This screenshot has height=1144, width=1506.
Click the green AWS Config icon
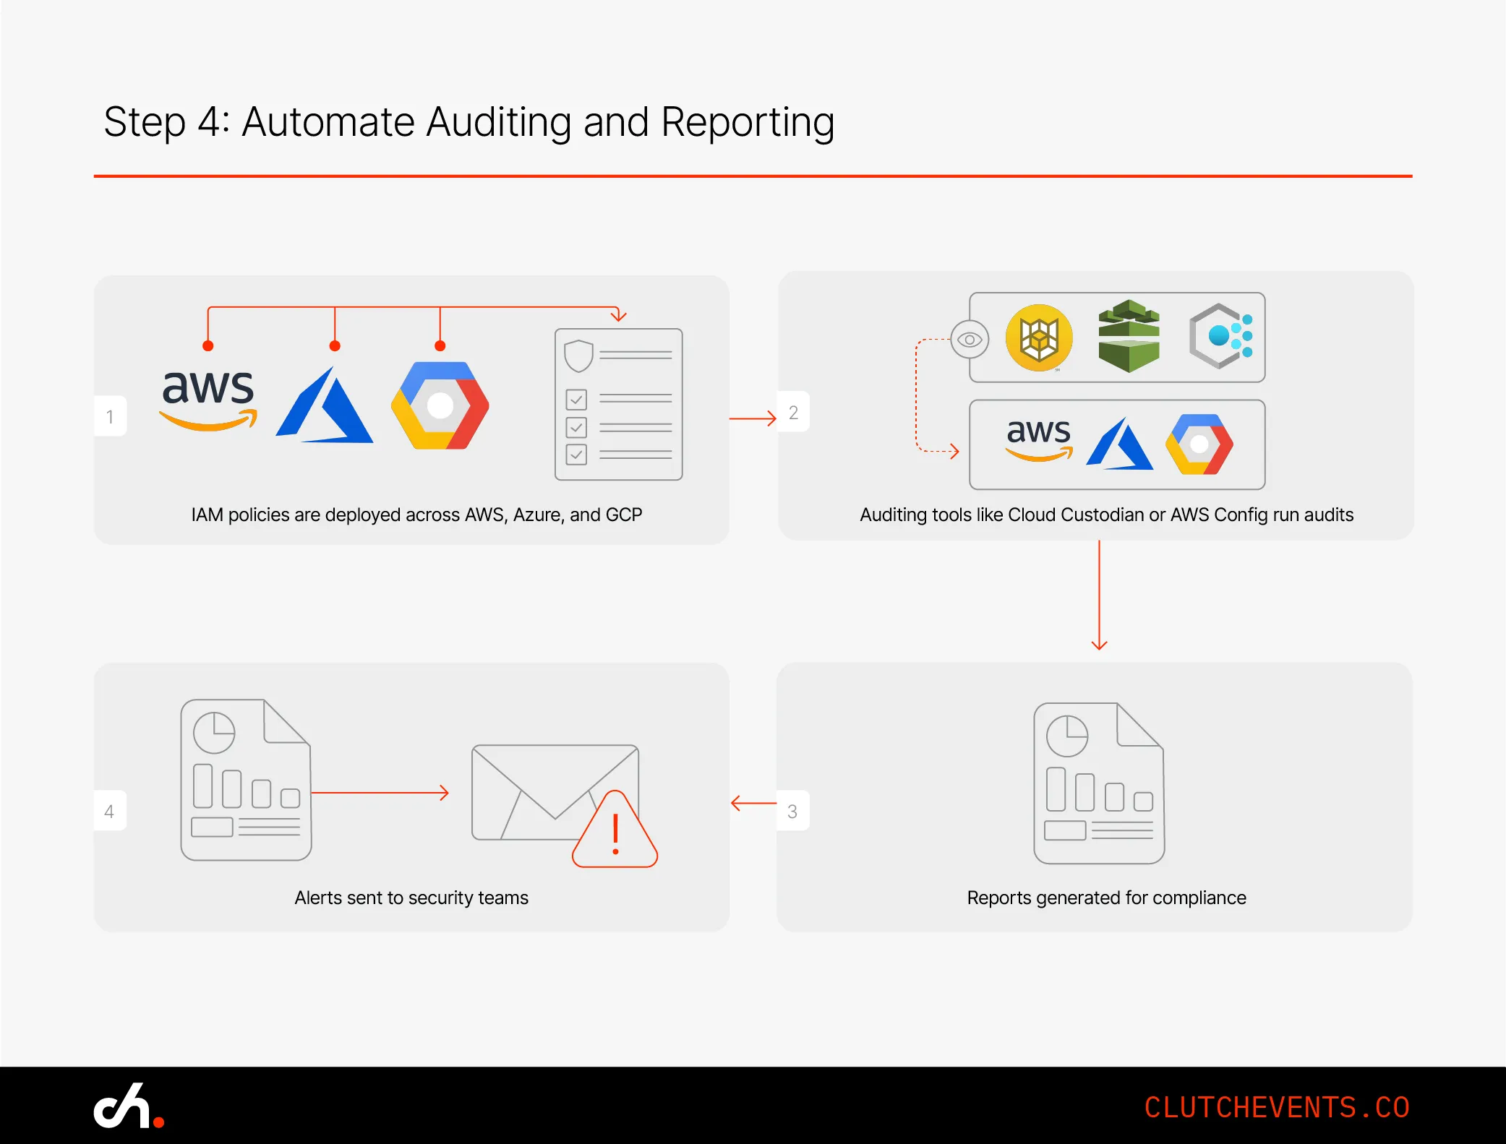1129,336
